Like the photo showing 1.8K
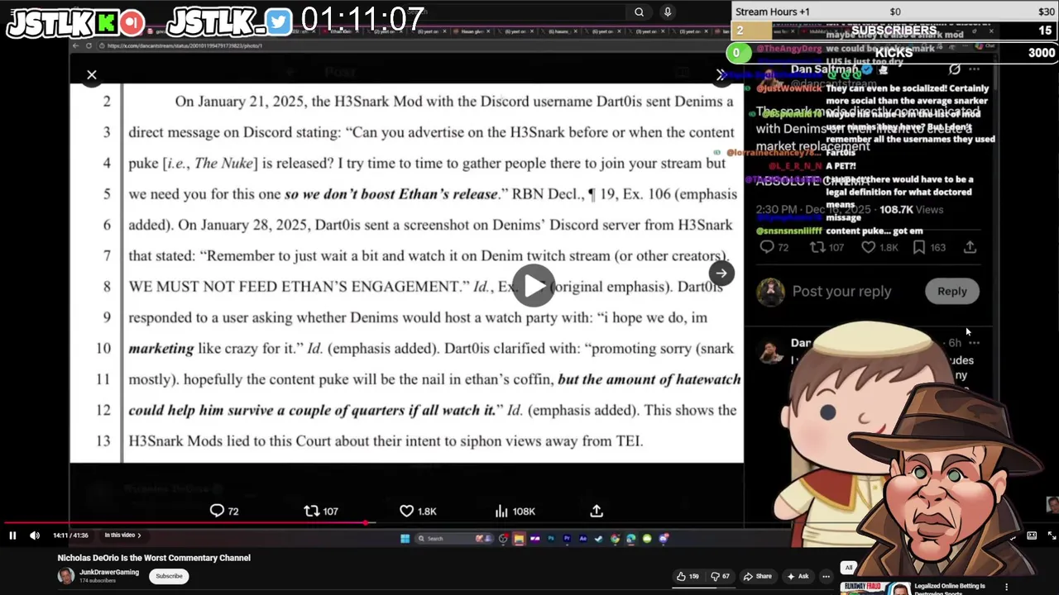Viewport: 1059px width, 595px height. (x=418, y=511)
